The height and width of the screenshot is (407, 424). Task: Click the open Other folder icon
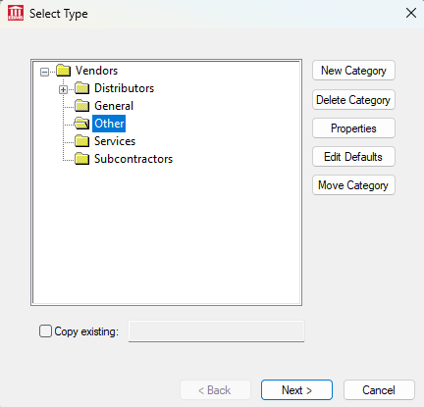(81, 124)
